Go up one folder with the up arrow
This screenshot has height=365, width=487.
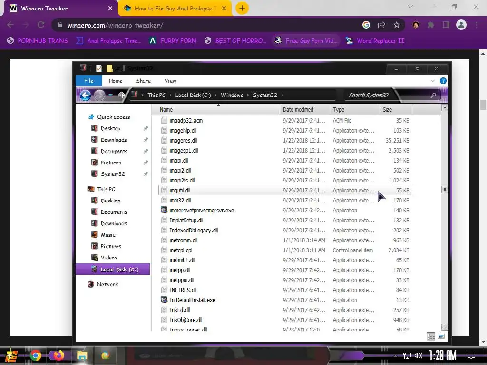(x=122, y=95)
